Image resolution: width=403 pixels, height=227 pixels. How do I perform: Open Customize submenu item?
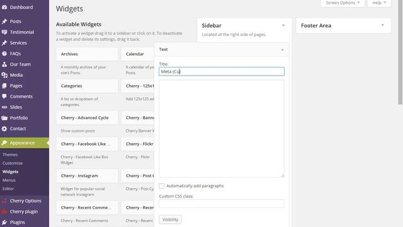(x=13, y=163)
